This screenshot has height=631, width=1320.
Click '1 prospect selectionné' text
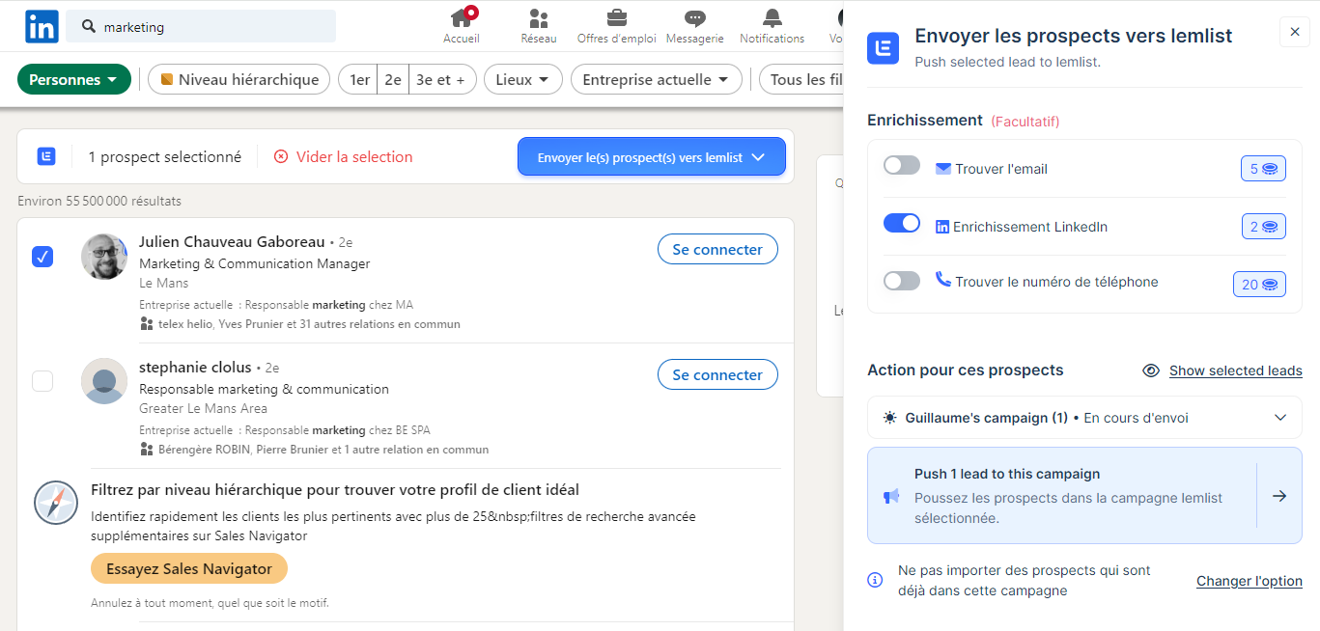[165, 156]
